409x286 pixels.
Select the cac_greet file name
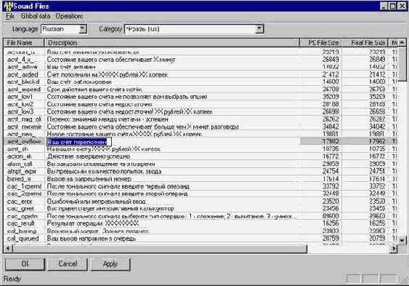click(20, 209)
